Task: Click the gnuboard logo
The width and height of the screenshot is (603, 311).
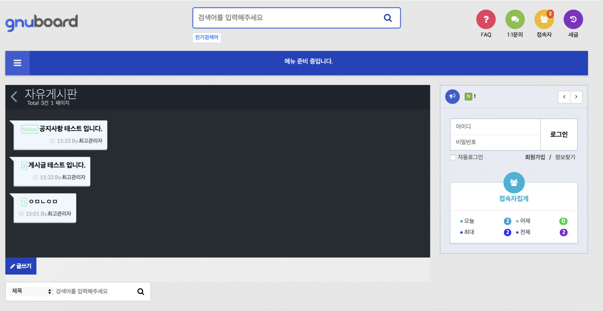Action: coord(41,22)
